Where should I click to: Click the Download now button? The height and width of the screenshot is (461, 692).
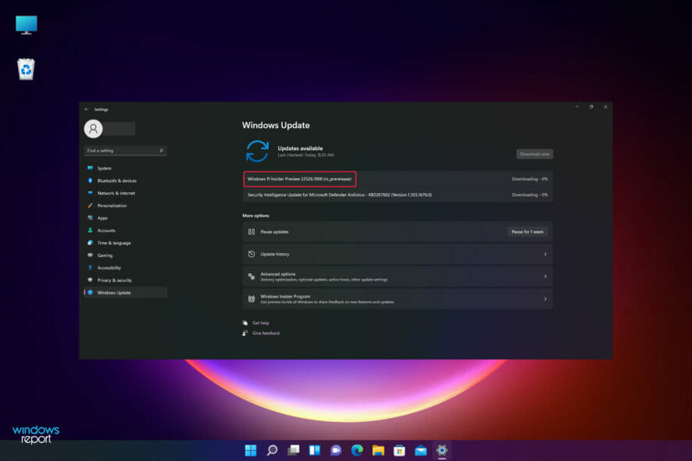pos(534,154)
